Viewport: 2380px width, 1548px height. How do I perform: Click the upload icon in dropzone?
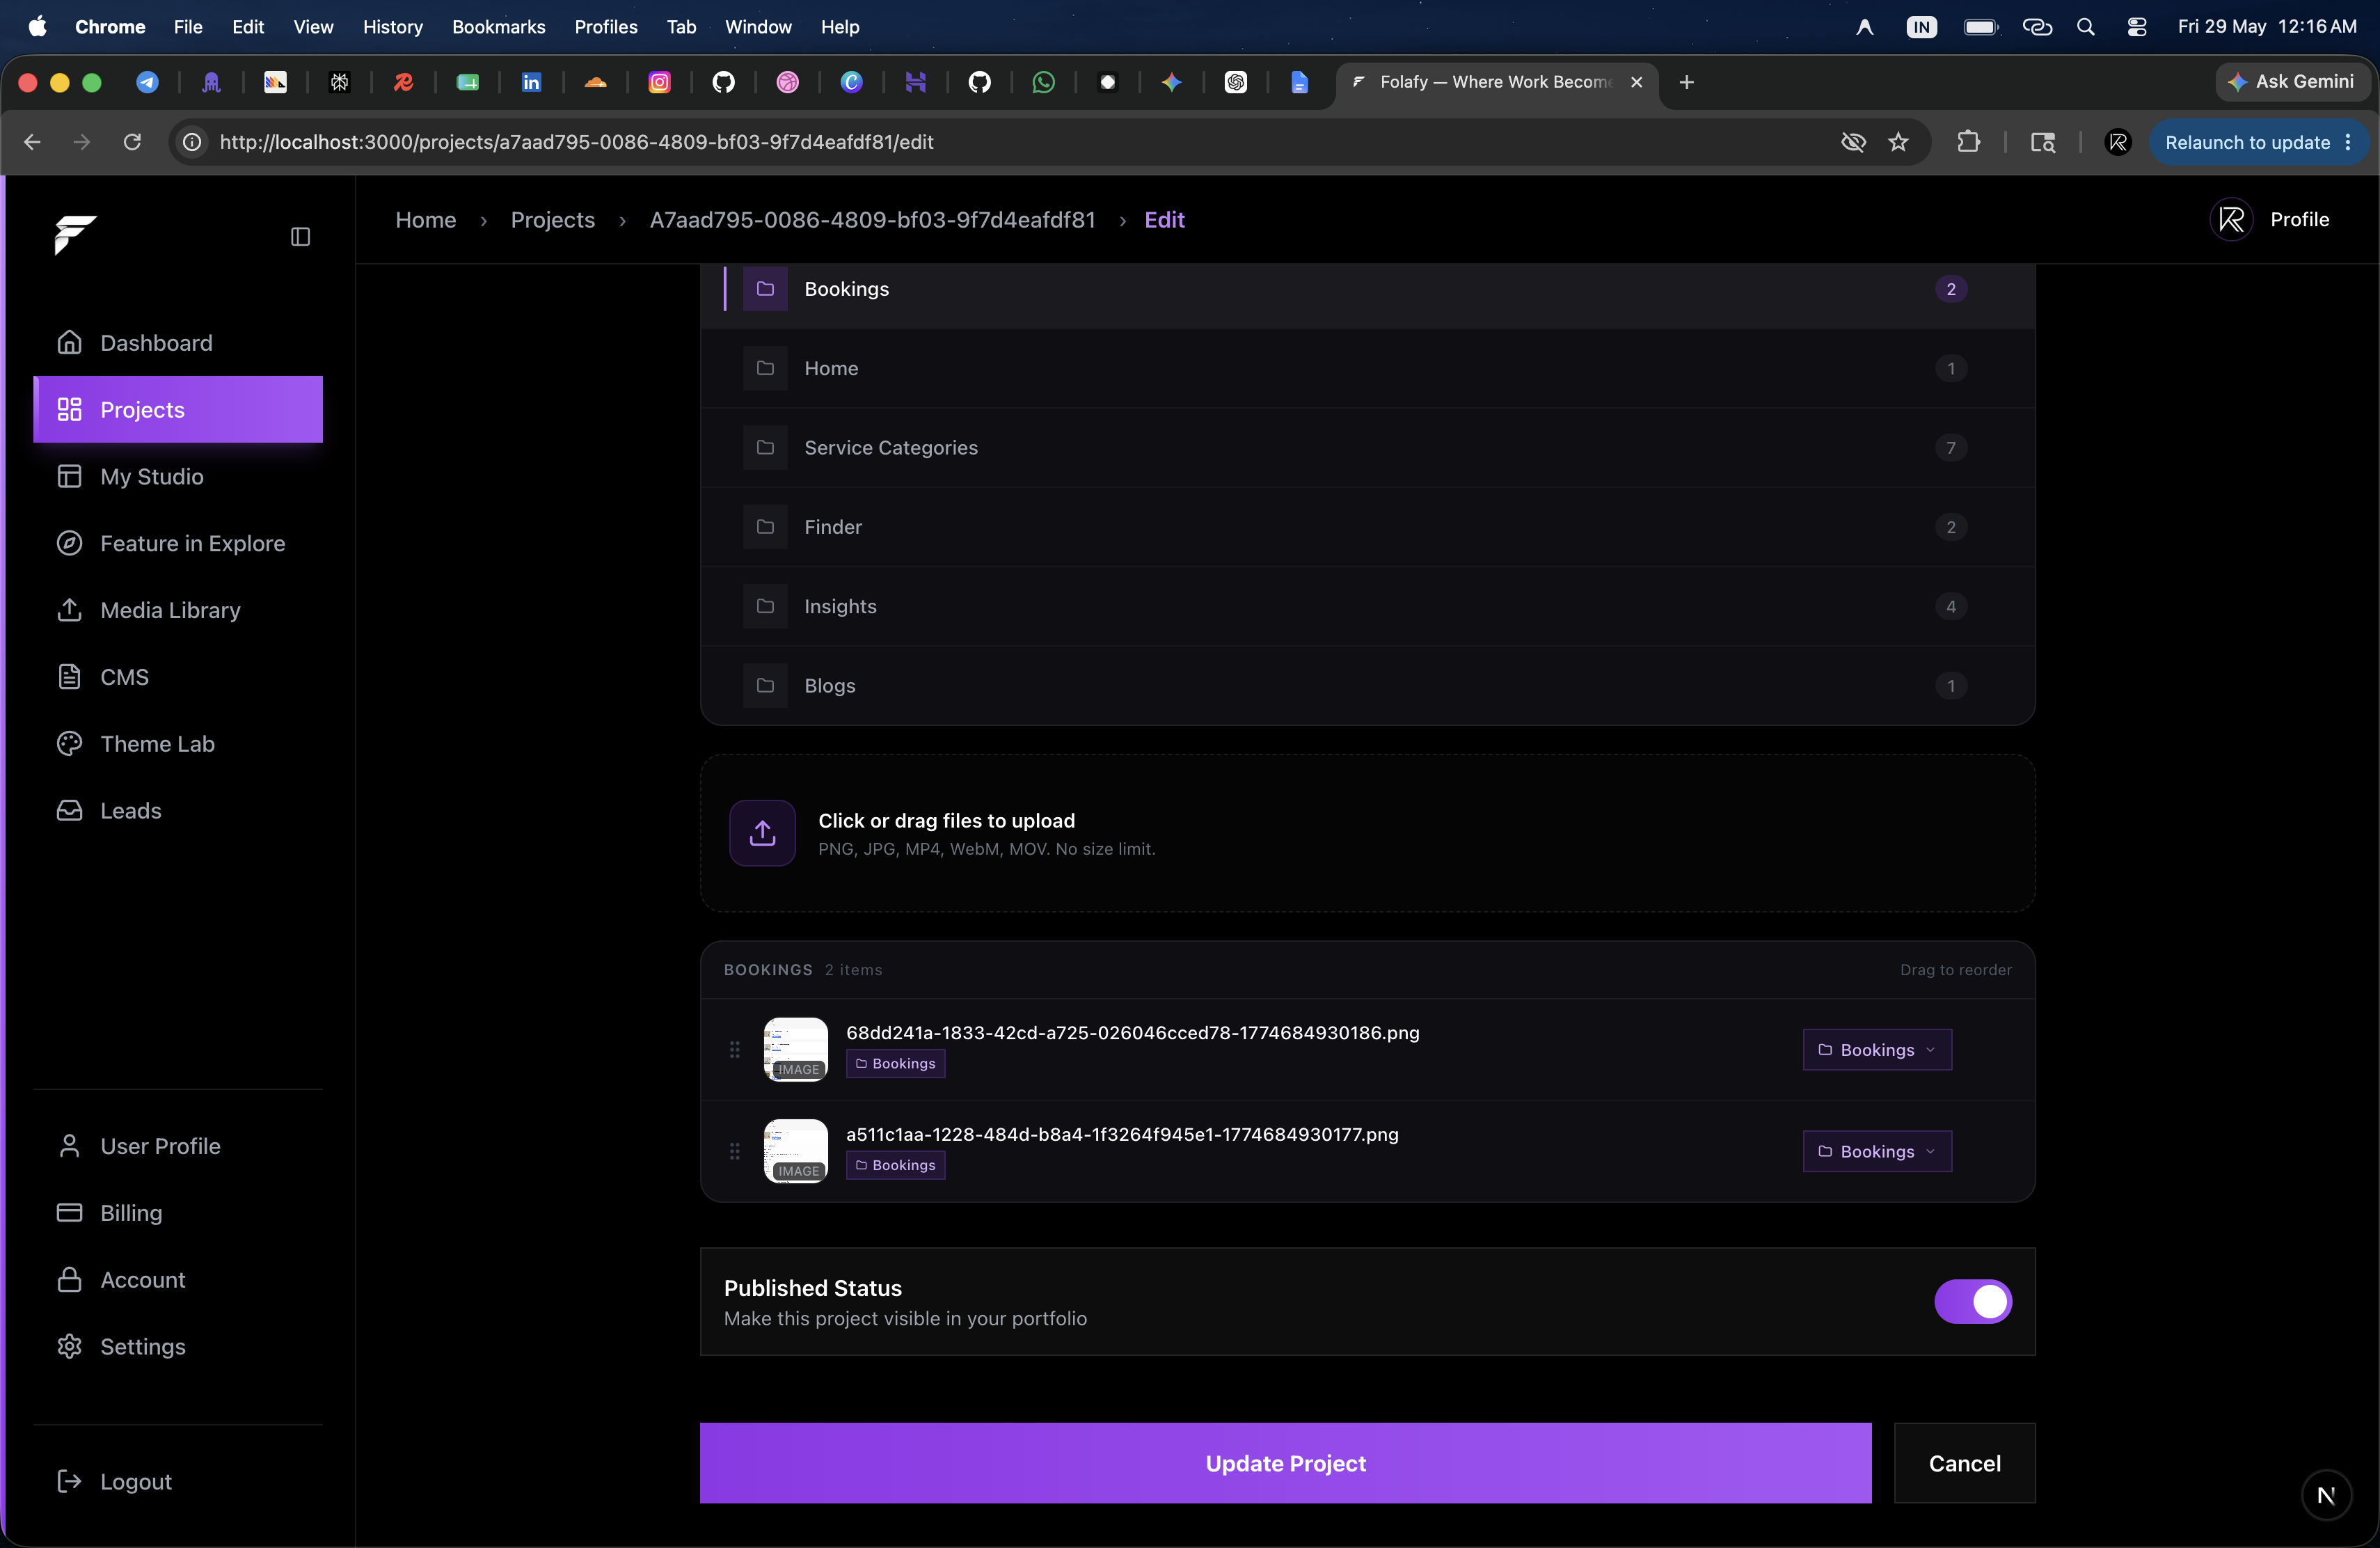point(762,833)
